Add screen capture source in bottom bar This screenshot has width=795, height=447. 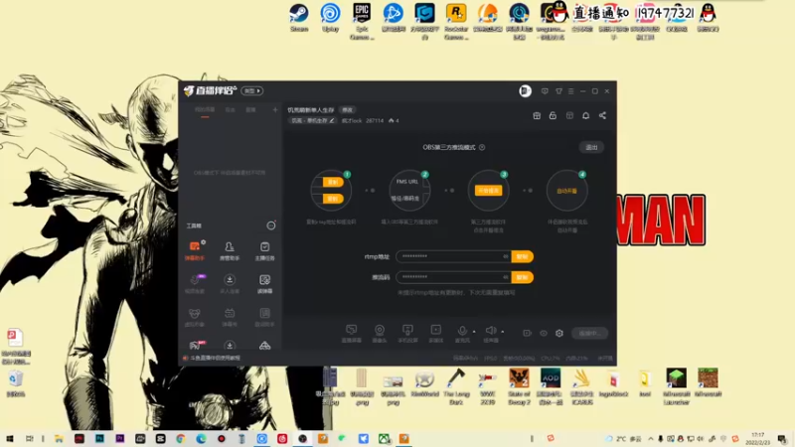click(352, 333)
